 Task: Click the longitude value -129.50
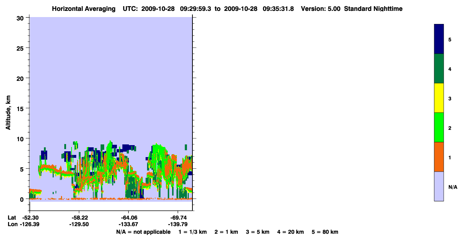coord(79,225)
